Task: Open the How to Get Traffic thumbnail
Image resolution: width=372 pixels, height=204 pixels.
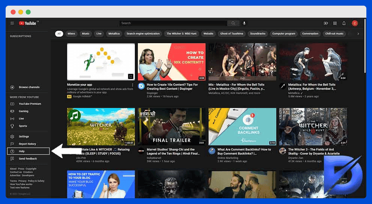Action: tap(101, 184)
